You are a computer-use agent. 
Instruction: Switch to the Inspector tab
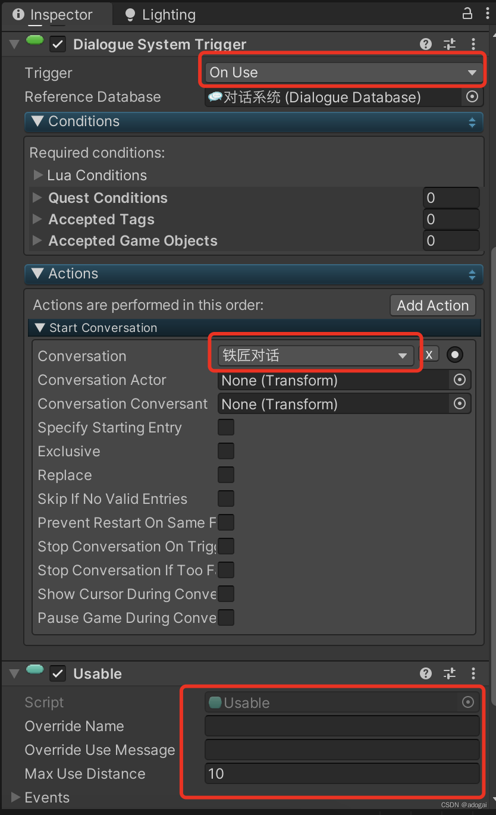point(56,14)
